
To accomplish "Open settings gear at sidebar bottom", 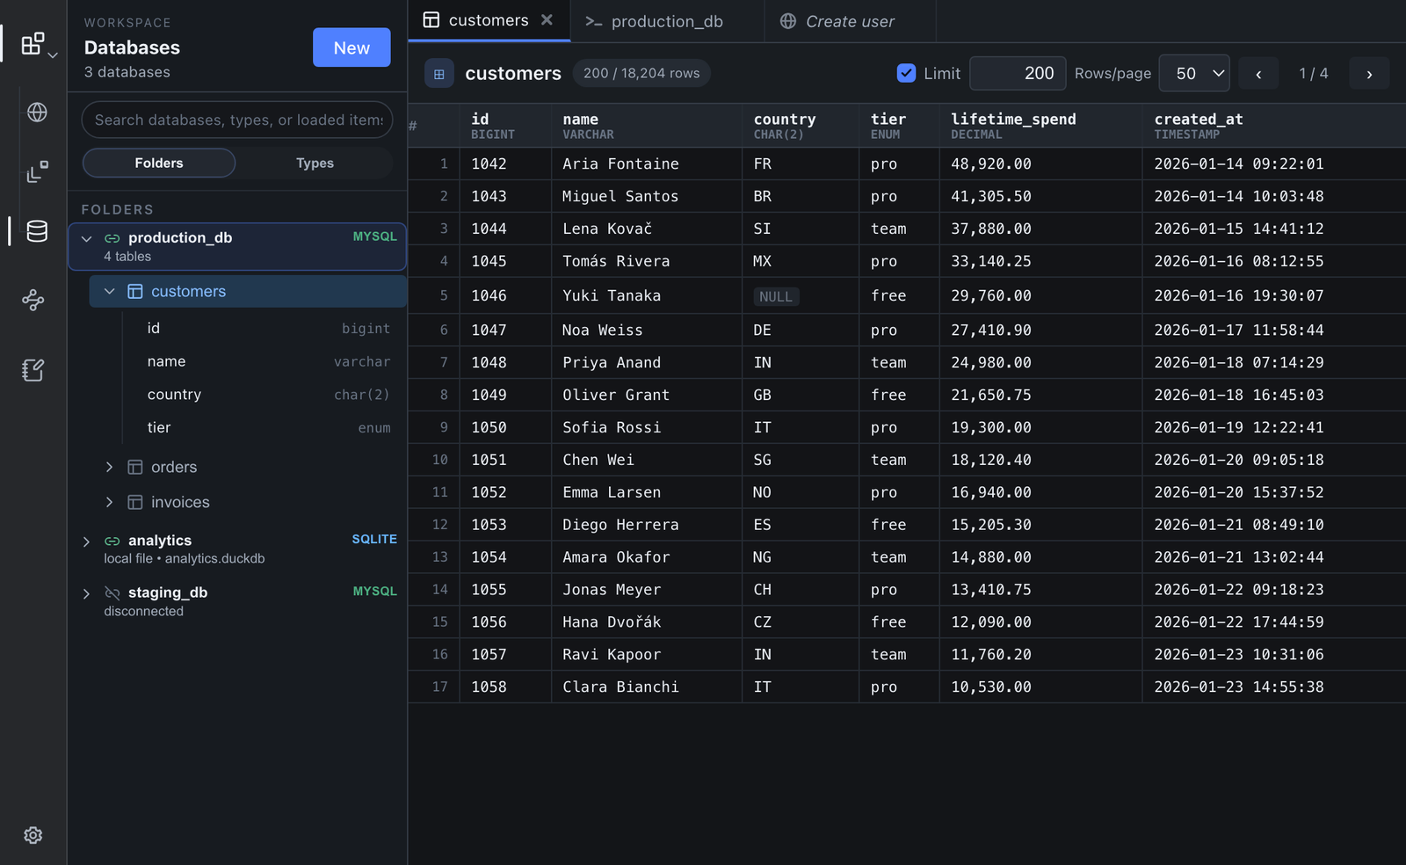I will (33, 835).
